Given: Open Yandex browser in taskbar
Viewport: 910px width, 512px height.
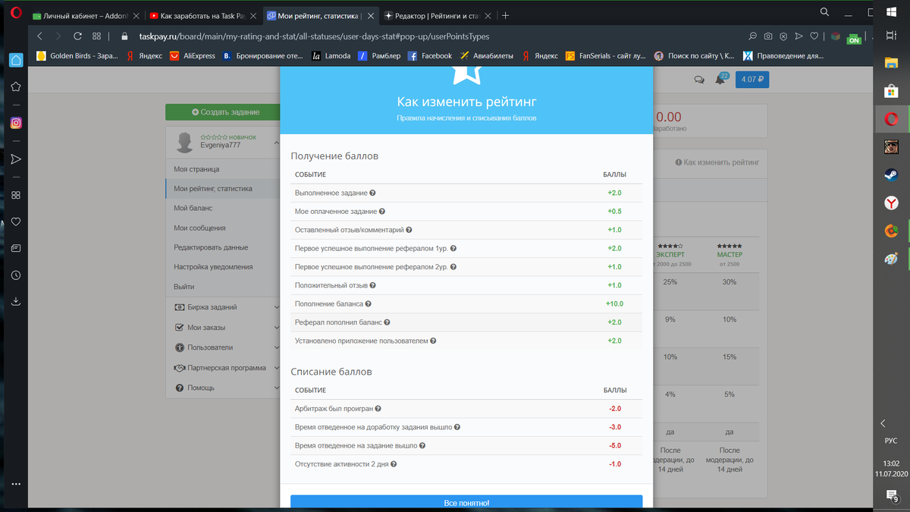Looking at the screenshot, I should point(891,203).
